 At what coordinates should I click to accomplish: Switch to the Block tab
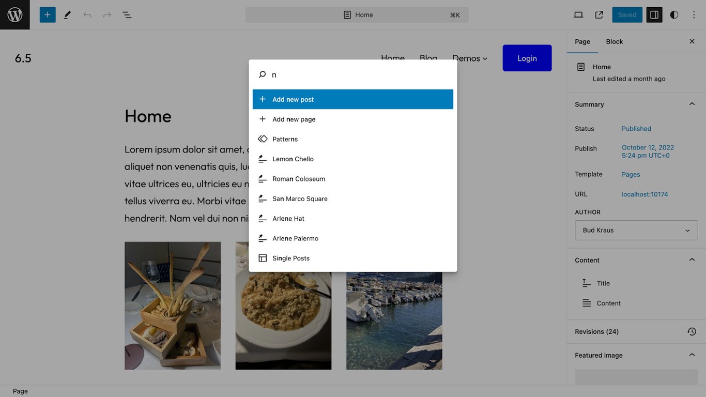(x=614, y=41)
